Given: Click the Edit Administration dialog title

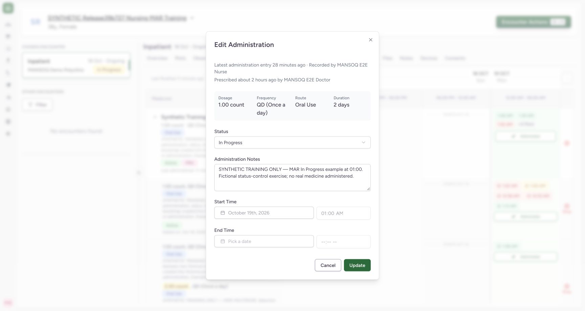Looking at the screenshot, I should [x=244, y=45].
